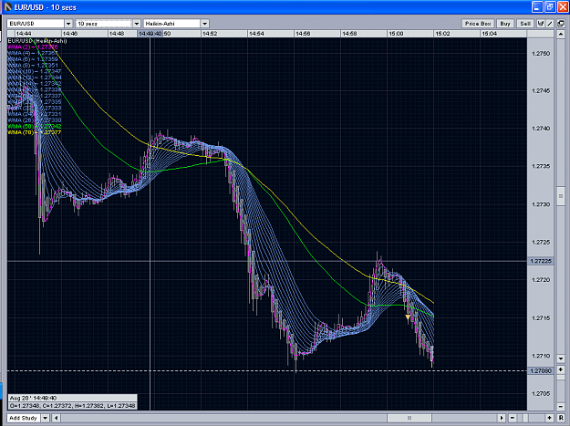Click the orange triangle trade marker on chart
The image size is (570, 426).
[408, 317]
